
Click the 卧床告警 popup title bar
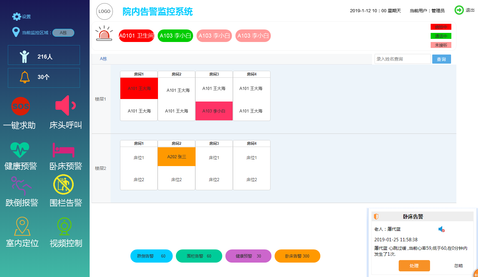pos(422,217)
